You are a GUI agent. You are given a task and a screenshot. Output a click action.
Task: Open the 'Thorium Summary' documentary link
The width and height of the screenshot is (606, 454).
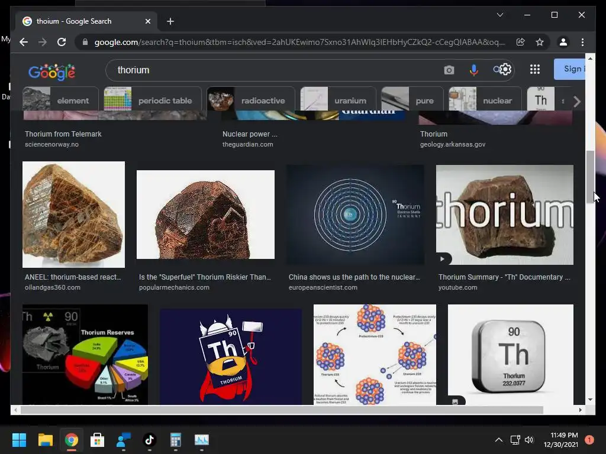(x=504, y=277)
